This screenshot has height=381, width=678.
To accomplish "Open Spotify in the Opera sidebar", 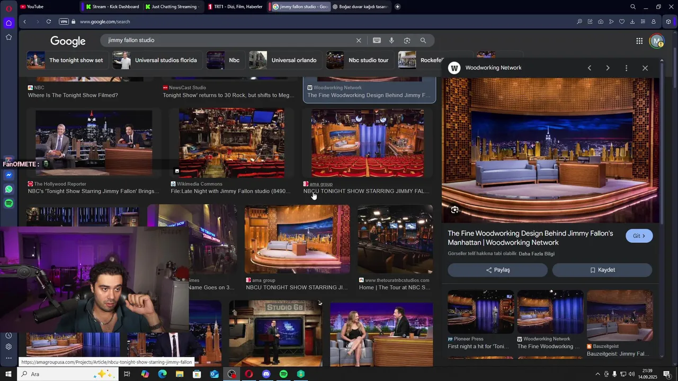I will (8, 203).
